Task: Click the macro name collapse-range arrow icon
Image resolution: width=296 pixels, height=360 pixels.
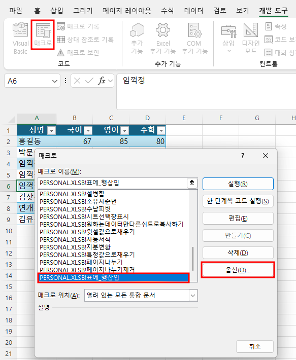Action: (x=192, y=183)
